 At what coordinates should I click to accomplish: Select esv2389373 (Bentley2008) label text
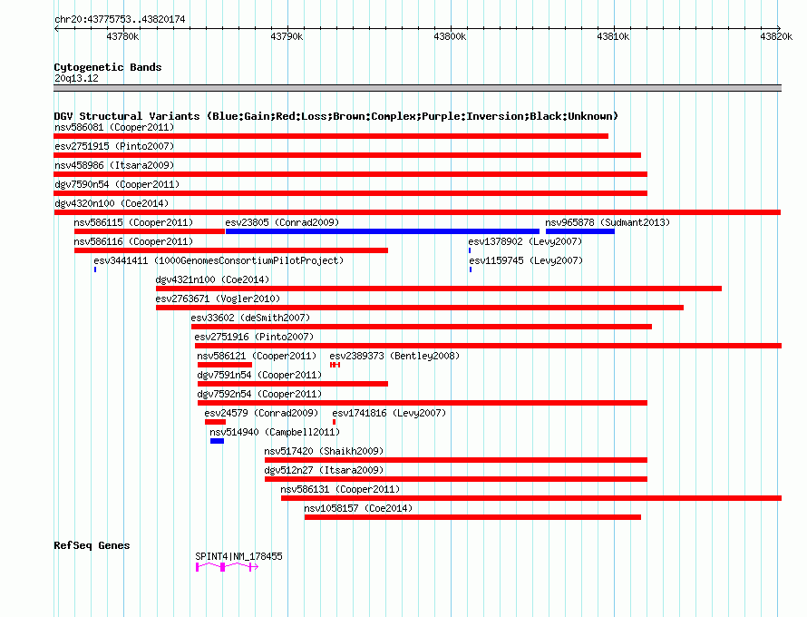pos(394,356)
